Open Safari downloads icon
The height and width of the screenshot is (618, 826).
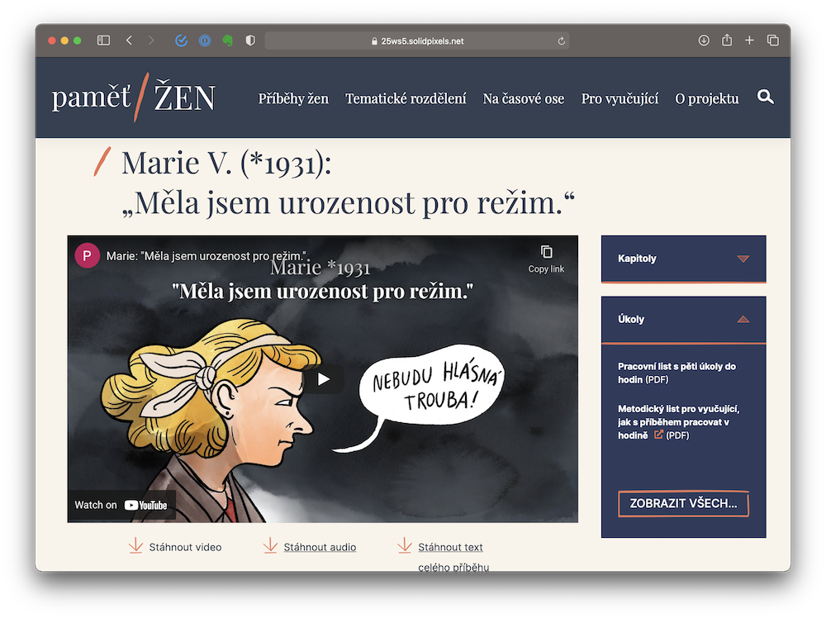click(704, 40)
